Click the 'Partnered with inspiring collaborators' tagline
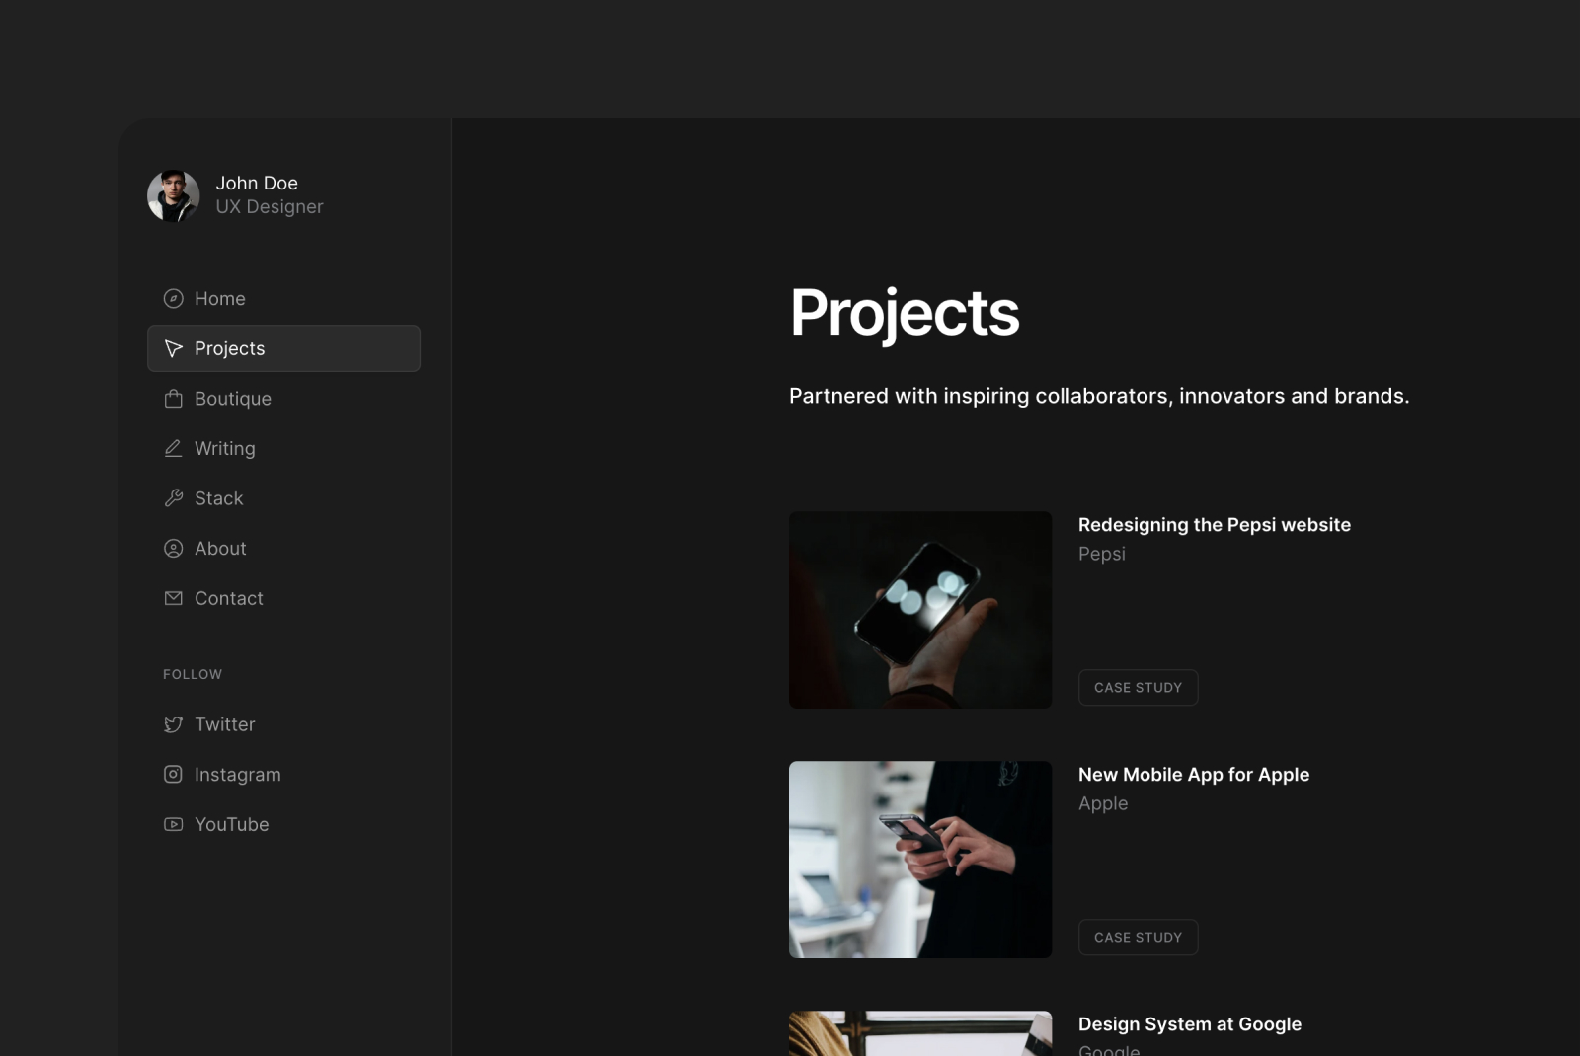Image resolution: width=1580 pixels, height=1056 pixels. pyautogui.click(x=1099, y=396)
